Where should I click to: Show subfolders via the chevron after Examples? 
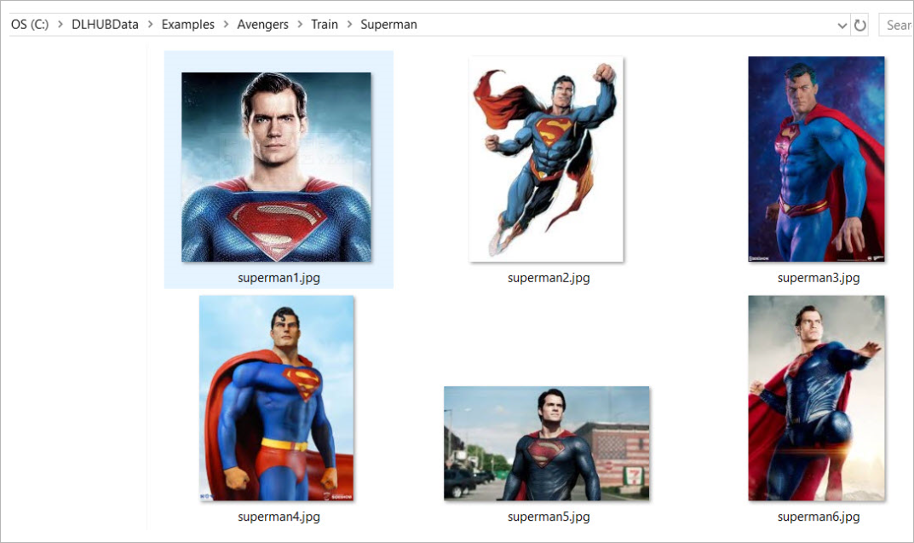[x=226, y=25]
